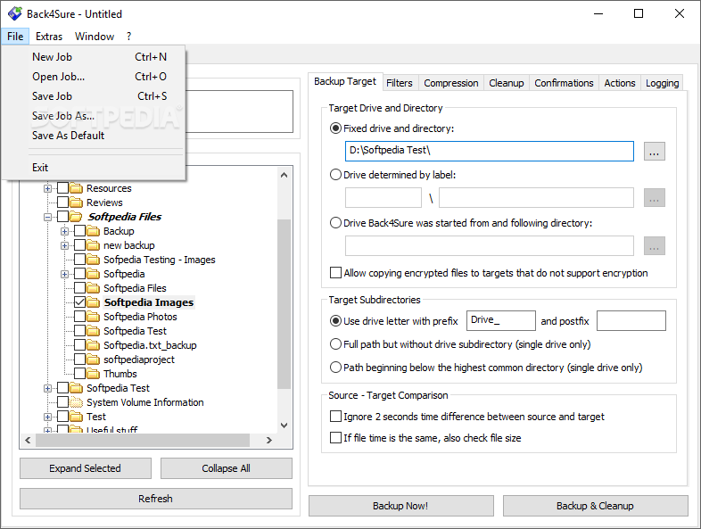Browse for fixed drive directory
701x529 pixels.
[x=655, y=151]
